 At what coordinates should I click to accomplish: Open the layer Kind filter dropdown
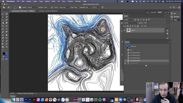pos(128,20)
